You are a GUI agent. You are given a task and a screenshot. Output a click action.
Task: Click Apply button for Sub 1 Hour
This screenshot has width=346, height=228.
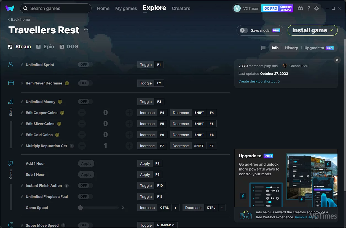point(86,174)
